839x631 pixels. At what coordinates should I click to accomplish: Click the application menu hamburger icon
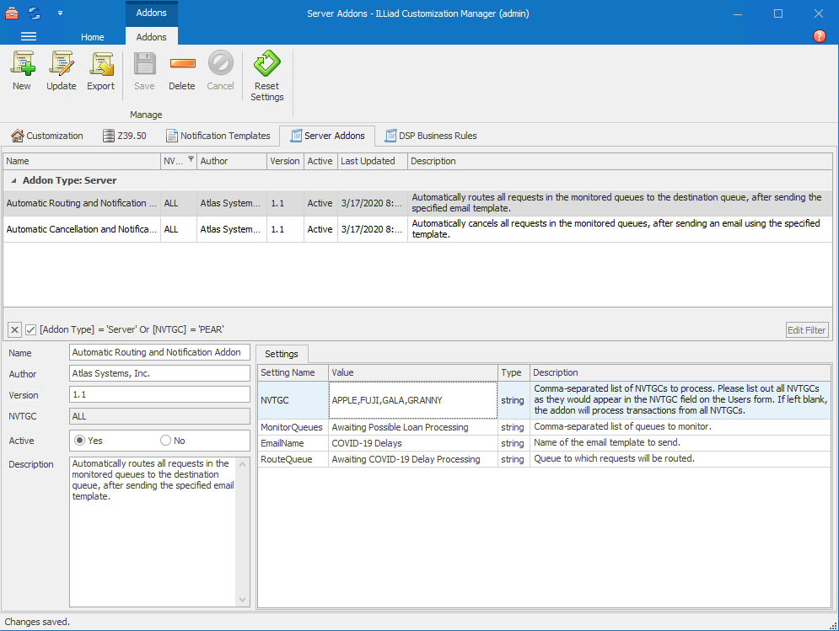coord(29,36)
